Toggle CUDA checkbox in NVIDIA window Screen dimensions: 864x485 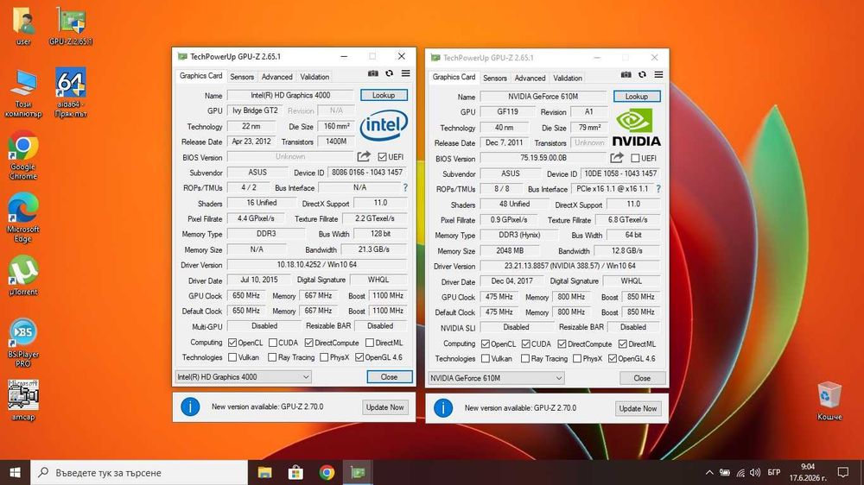click(x=525, y=343)
